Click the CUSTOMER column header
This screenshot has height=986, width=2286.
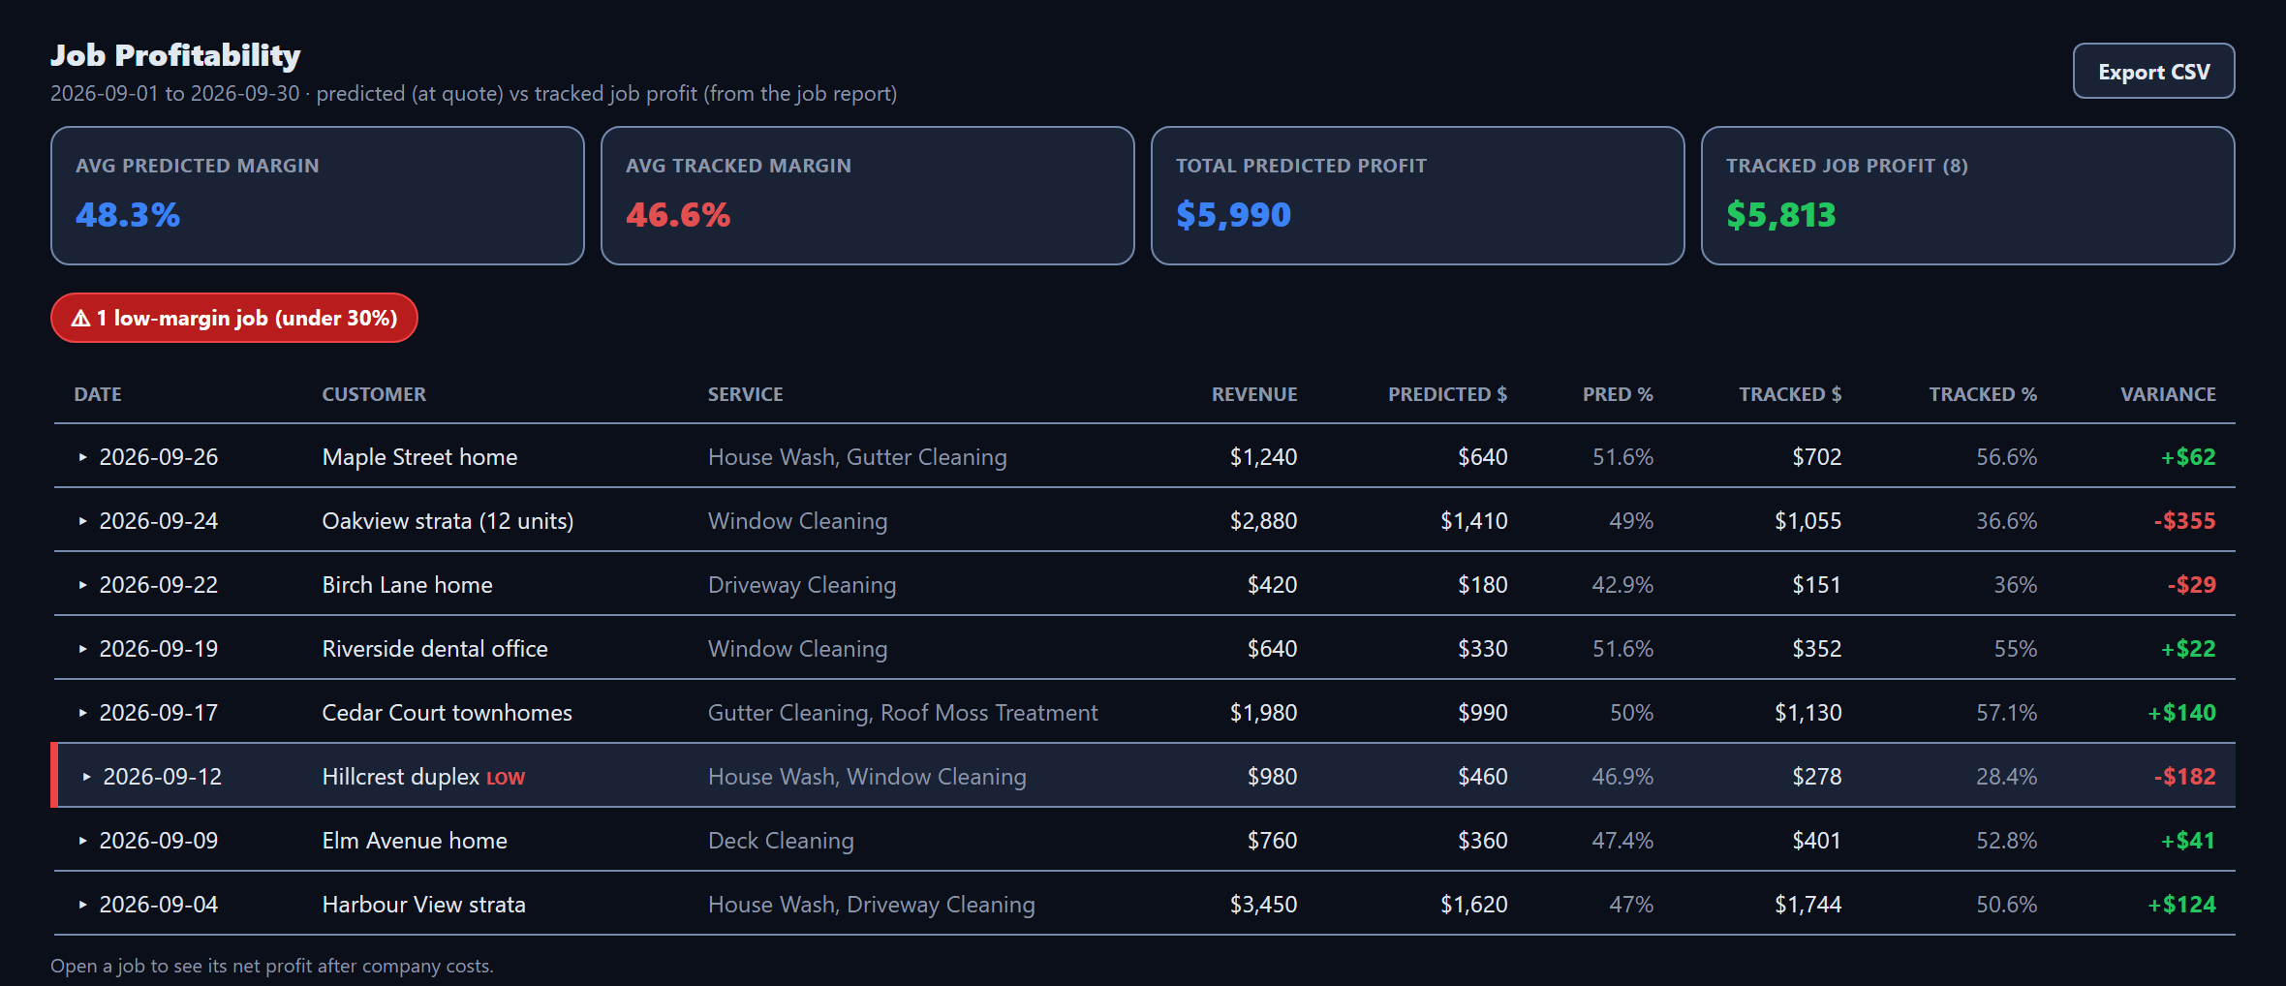(x=374, y=394)
